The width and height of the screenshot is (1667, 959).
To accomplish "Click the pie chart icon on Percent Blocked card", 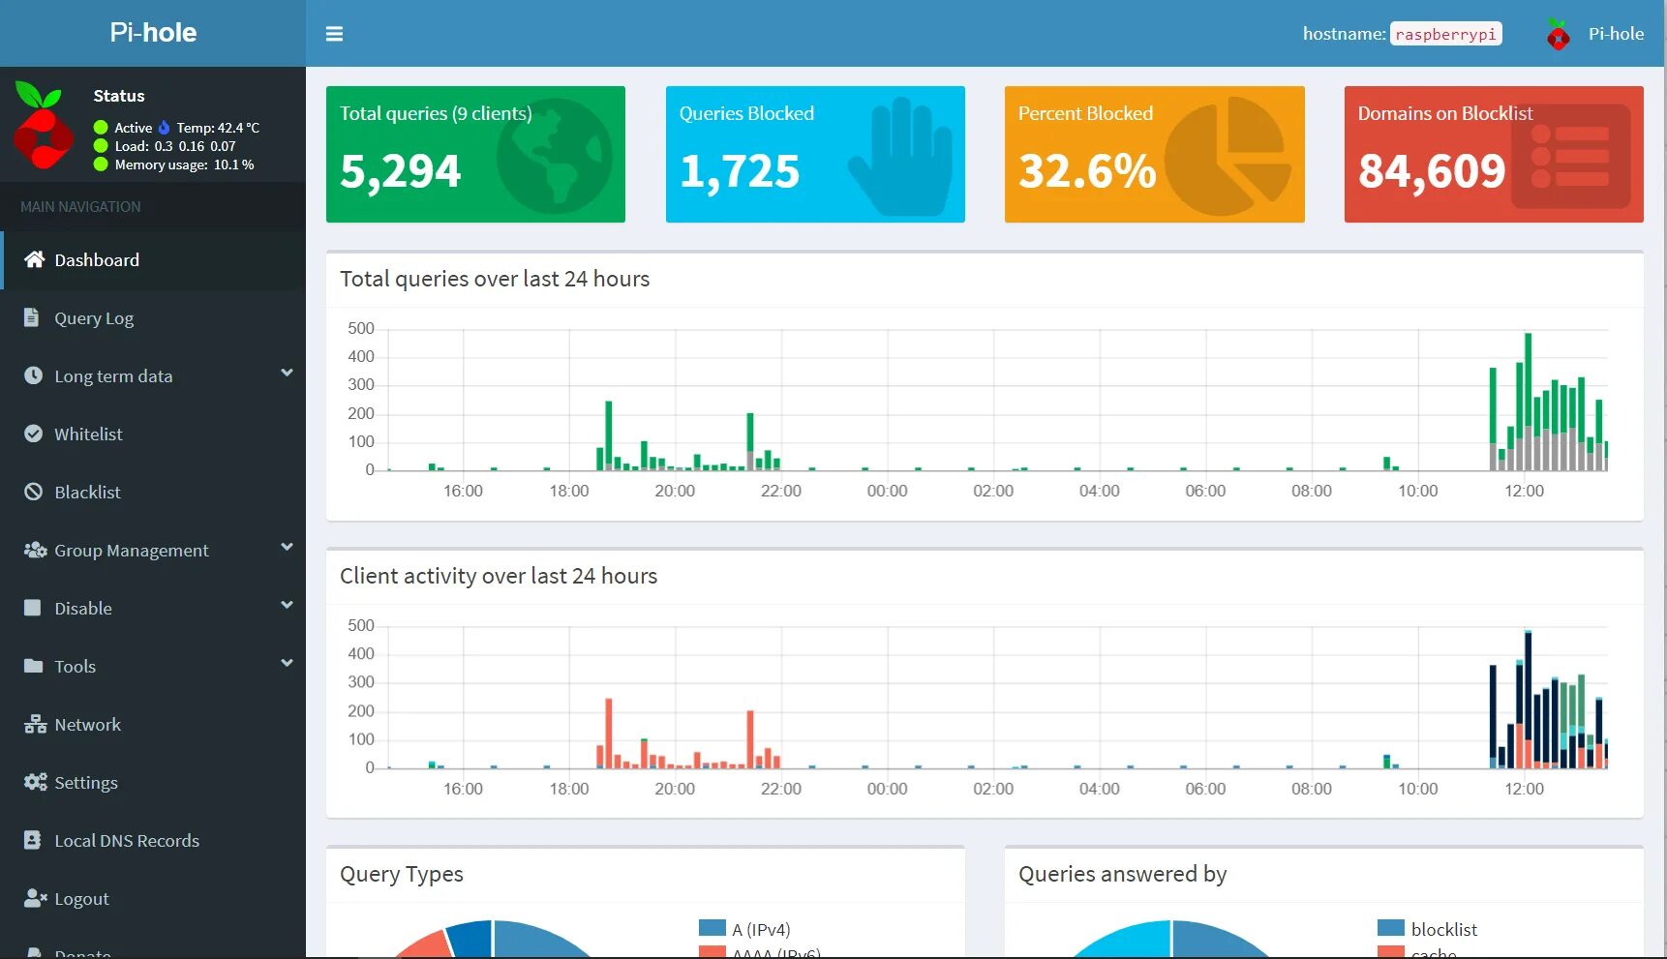I will 1228,156.
